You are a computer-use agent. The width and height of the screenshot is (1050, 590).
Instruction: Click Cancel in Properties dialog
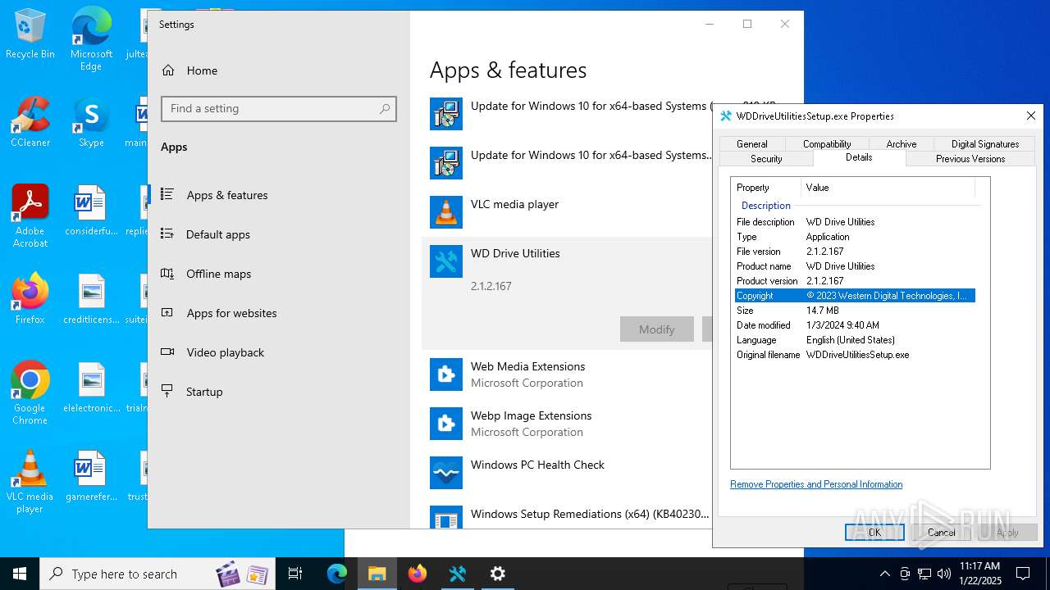tap(941, 532)
